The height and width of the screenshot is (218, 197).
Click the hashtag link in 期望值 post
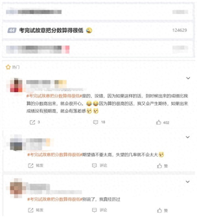coord(55,155)
